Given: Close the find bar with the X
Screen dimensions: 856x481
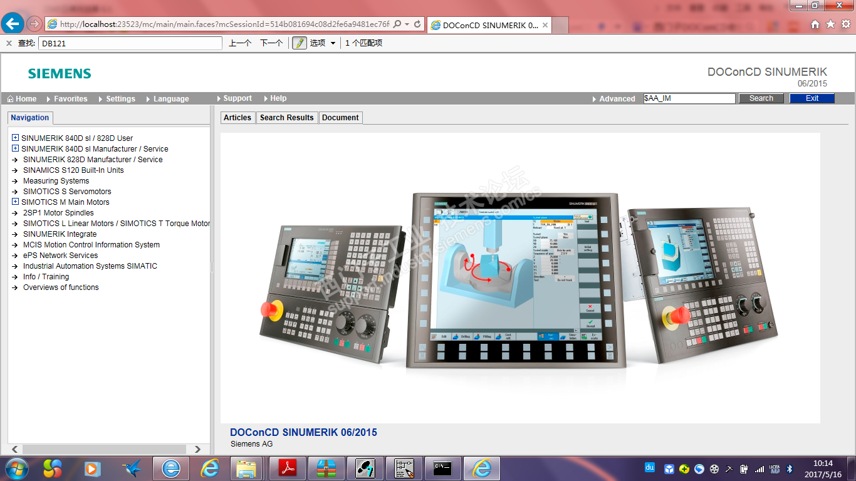Looking at the screenshot, I should pos(9,43).
